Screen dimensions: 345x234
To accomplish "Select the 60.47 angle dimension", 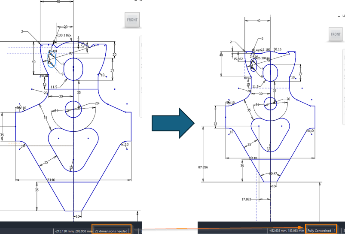I will click(273, 173).
